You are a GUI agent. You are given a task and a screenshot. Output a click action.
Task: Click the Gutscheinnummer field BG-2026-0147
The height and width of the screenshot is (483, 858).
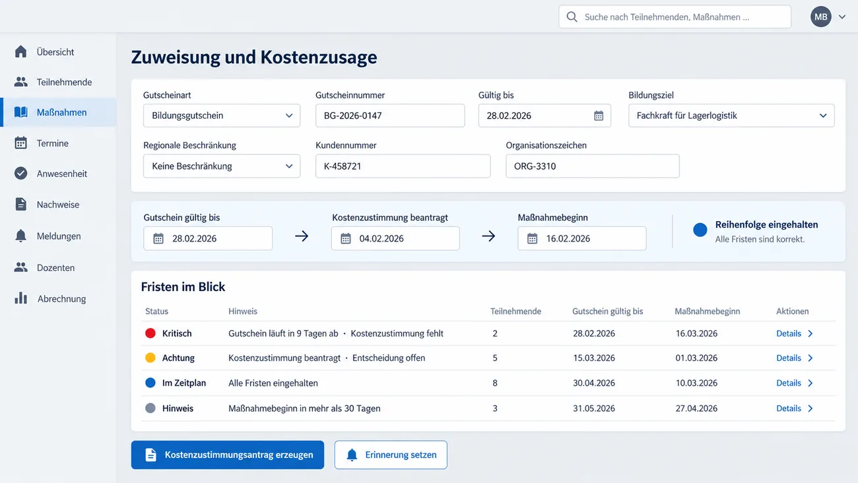point(390,115)
